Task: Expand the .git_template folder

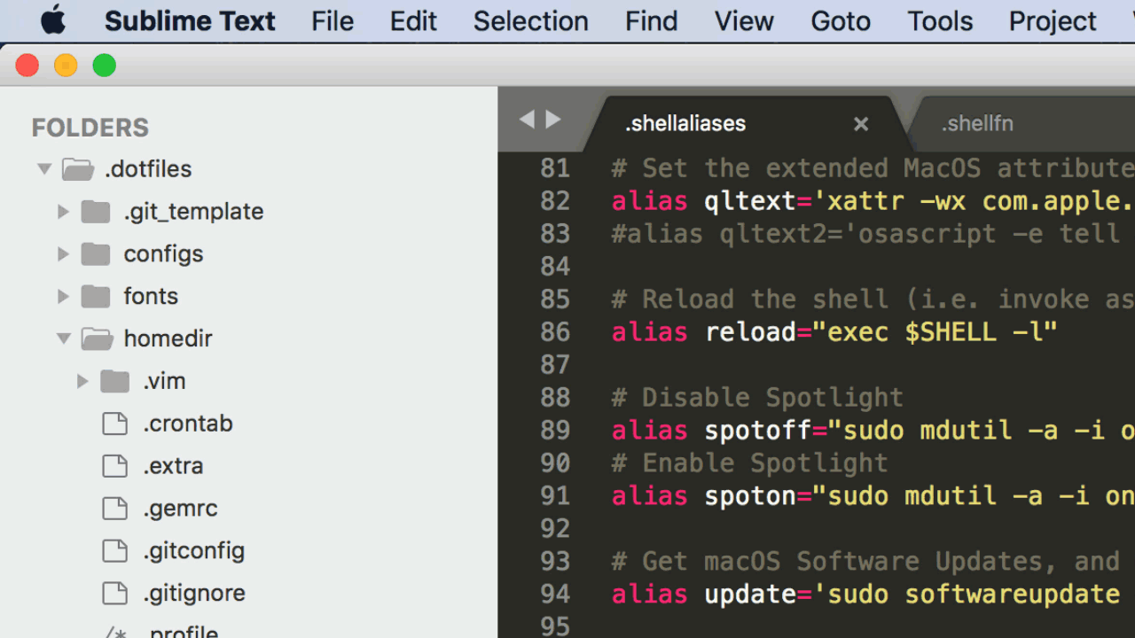Action: [63, 211]
